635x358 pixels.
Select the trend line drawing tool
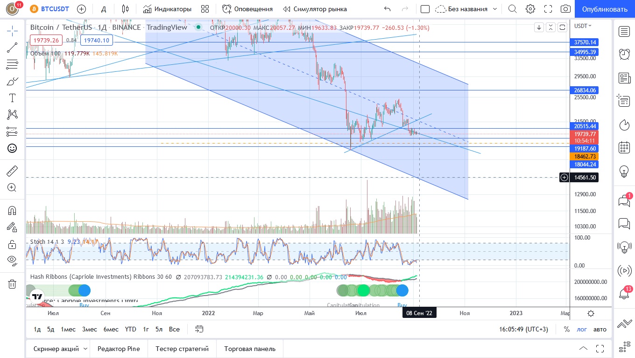tap(12, 48)
